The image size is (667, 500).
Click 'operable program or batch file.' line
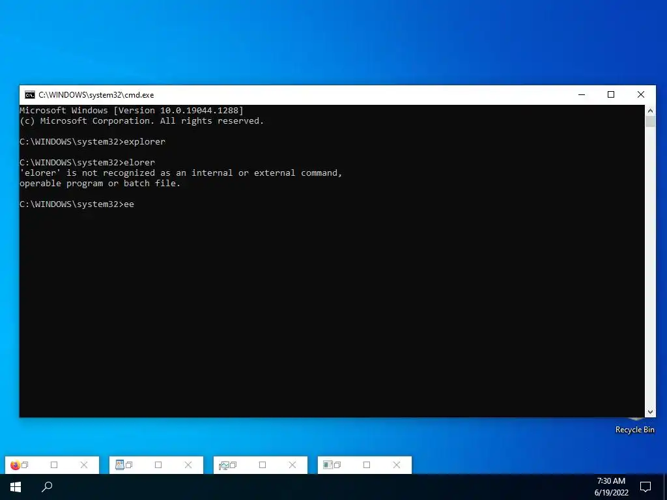pos(100,184)
